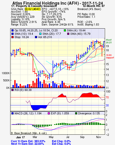This screenshot has width=115, height=145.
Task: Click the 'PE Ratio: 0.00' text
Action: [x=86, y=14]
